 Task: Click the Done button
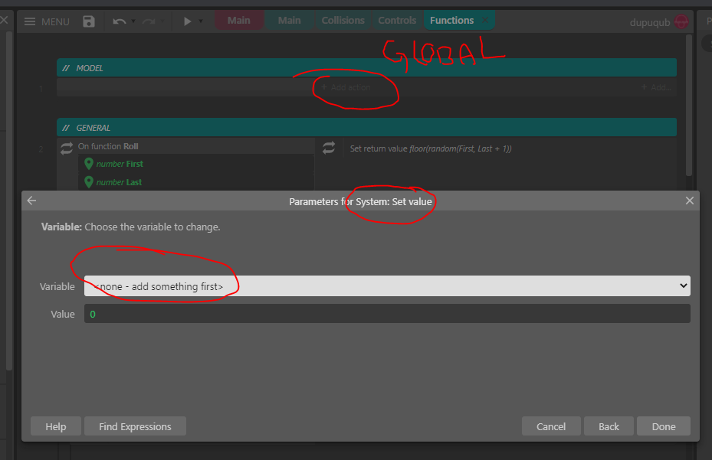(664, 426)
